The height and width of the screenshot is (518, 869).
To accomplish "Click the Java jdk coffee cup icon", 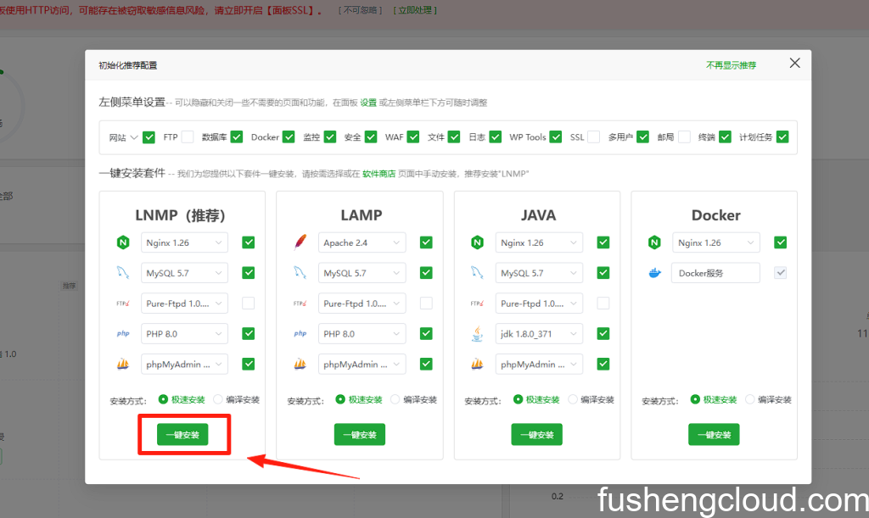I will (x=477, y=334).
